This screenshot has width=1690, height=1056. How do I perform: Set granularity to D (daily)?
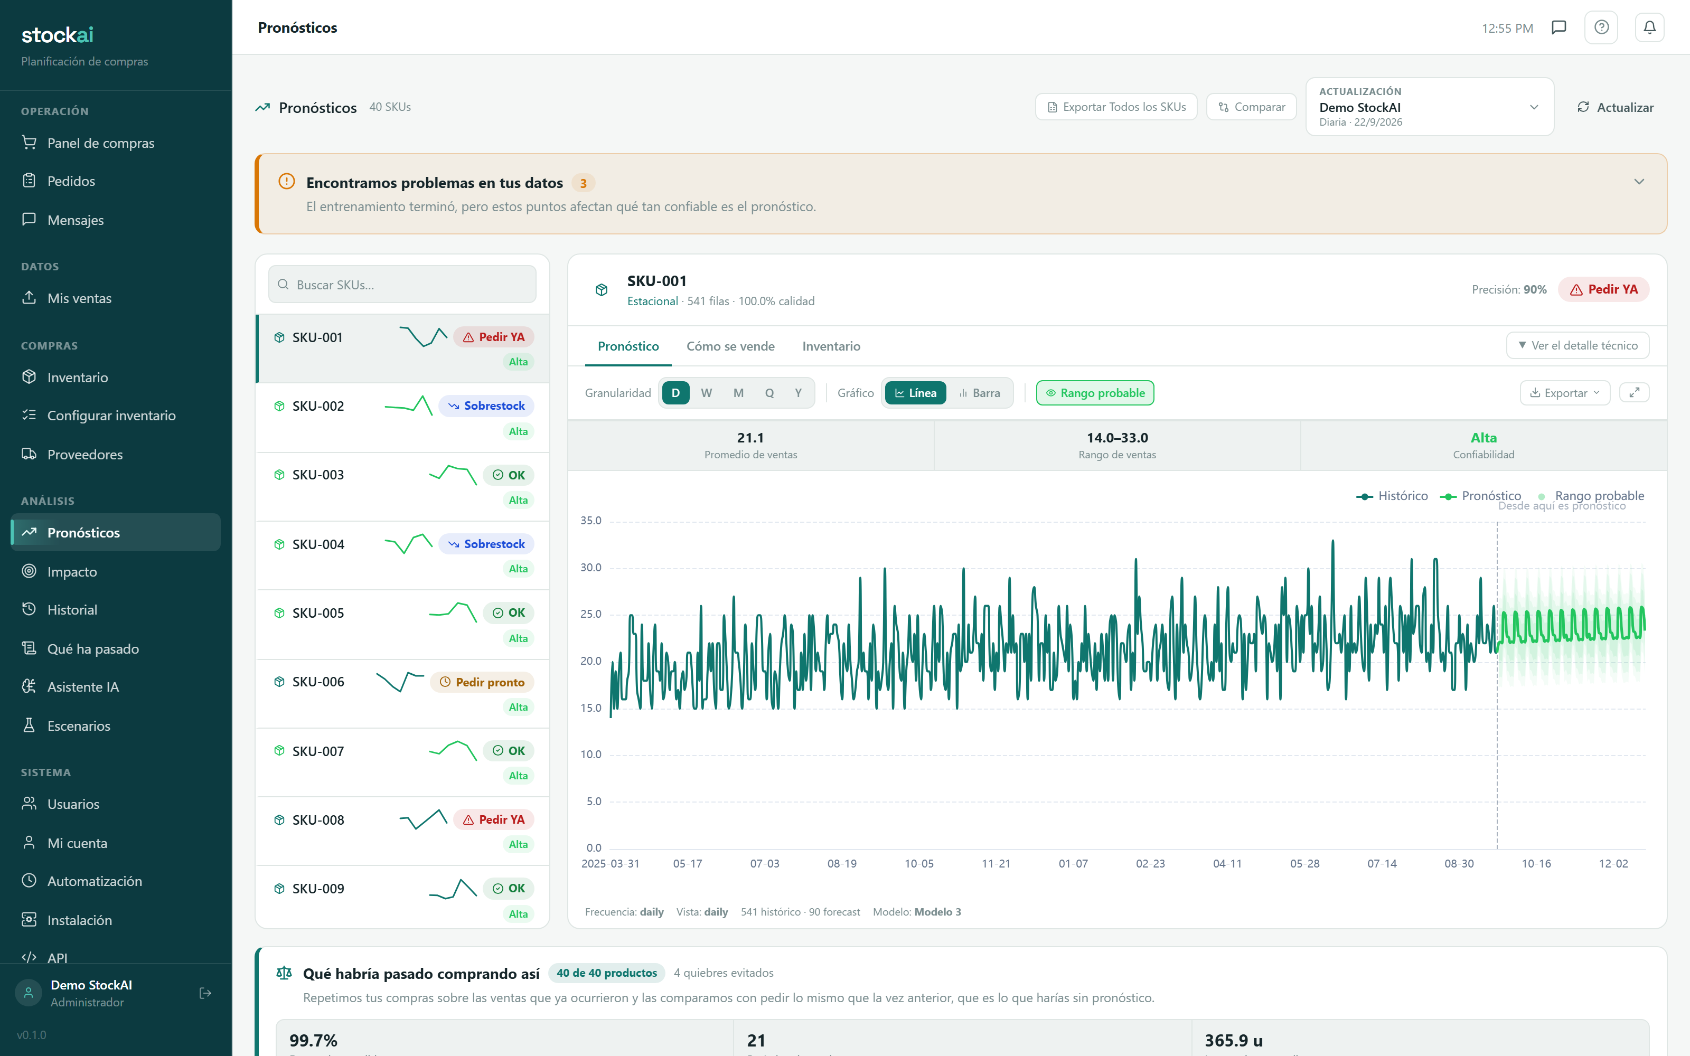pyautogui.click(x=675, y=393)
